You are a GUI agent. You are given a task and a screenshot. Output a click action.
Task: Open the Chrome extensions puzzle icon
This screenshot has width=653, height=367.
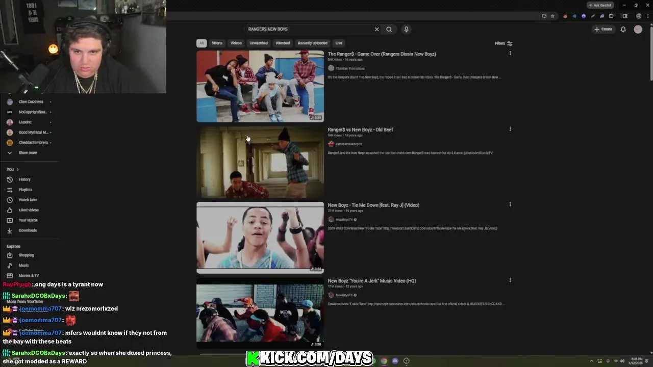[x=611, y=16]
